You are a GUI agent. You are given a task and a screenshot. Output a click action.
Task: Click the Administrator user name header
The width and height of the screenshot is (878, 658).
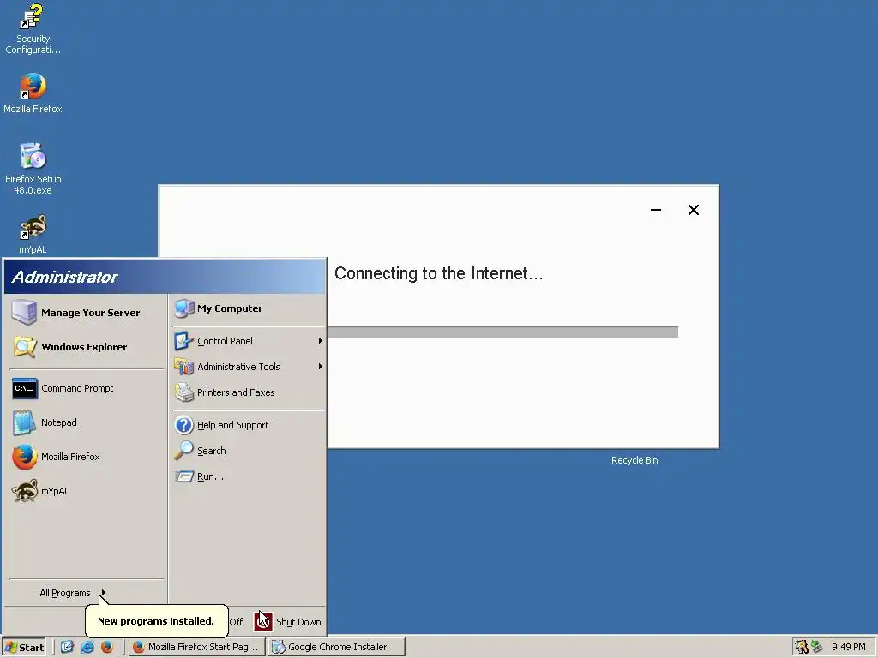coord(64,277)
